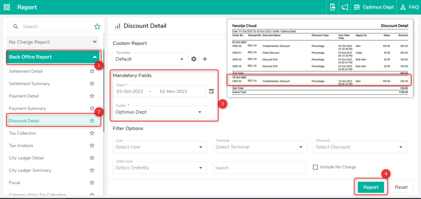Click the filter options Search field
This screenshot has height=199, width=421.
click(260, 168)
